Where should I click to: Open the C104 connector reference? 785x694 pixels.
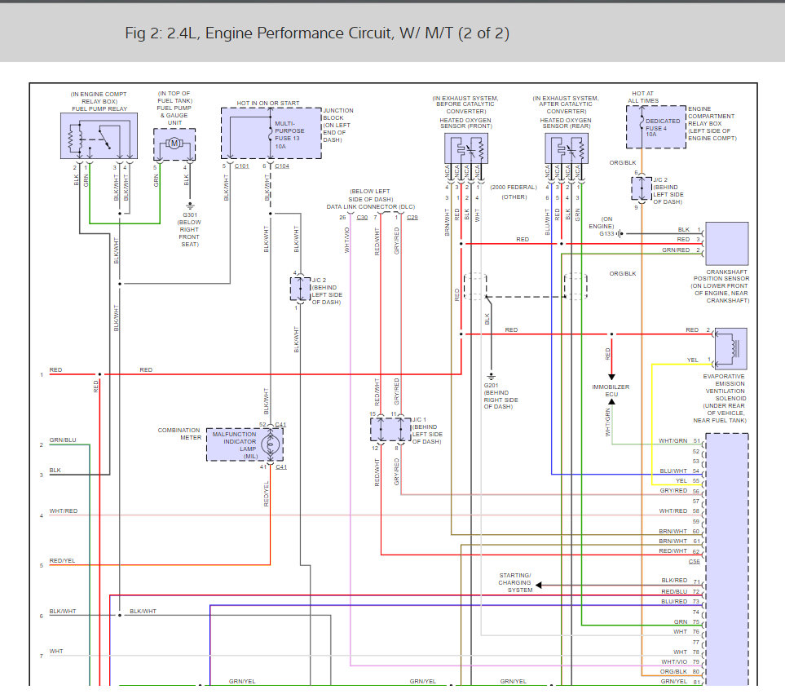click(281, 166)
